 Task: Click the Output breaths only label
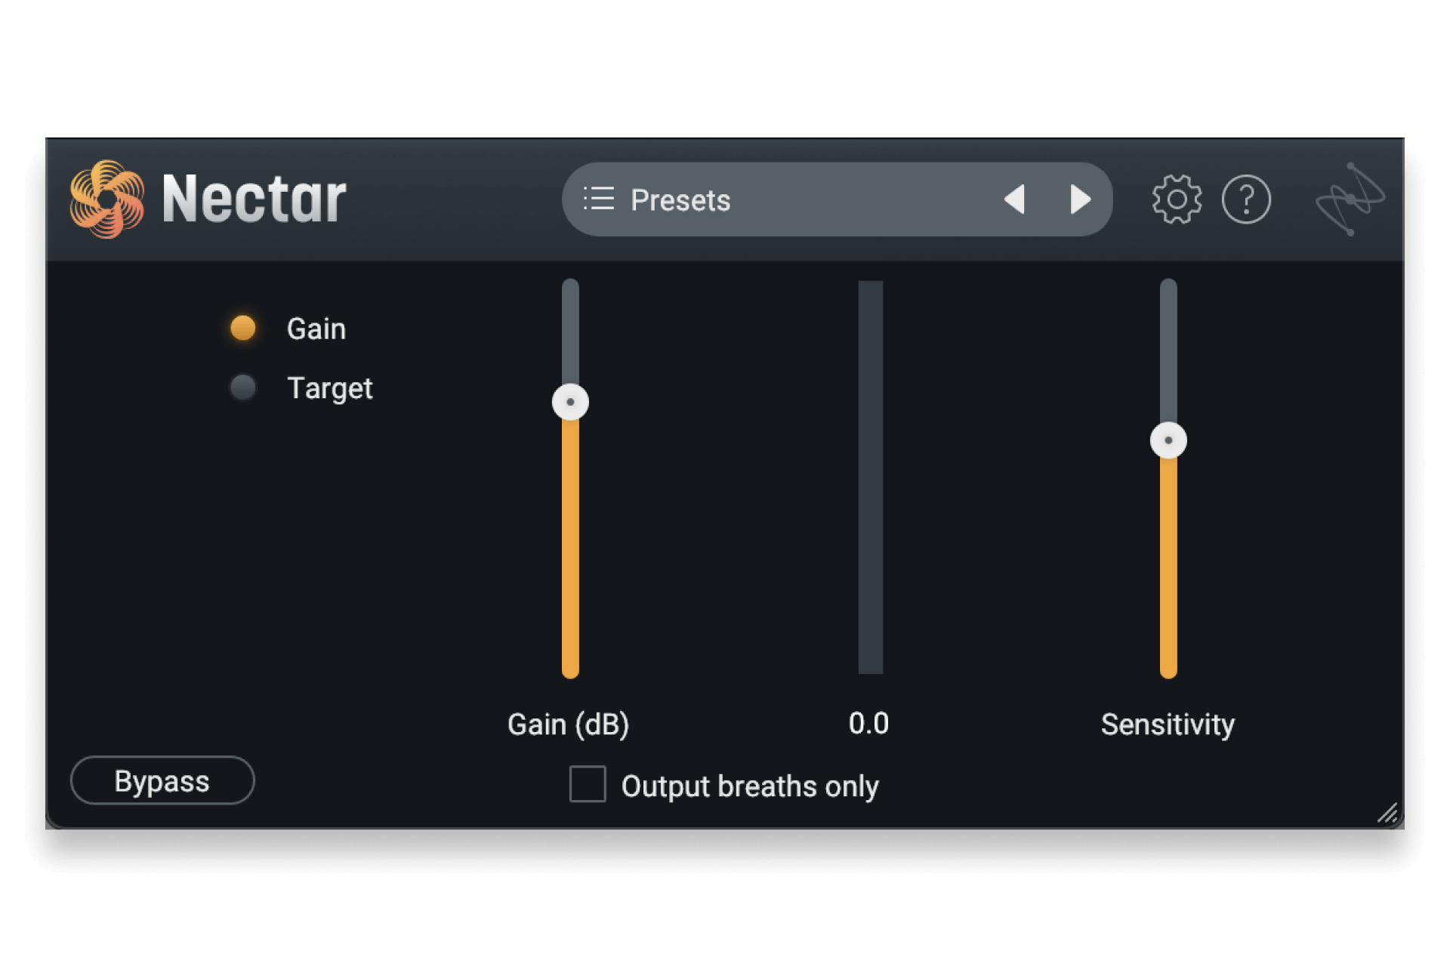click(x=749, y=786)
